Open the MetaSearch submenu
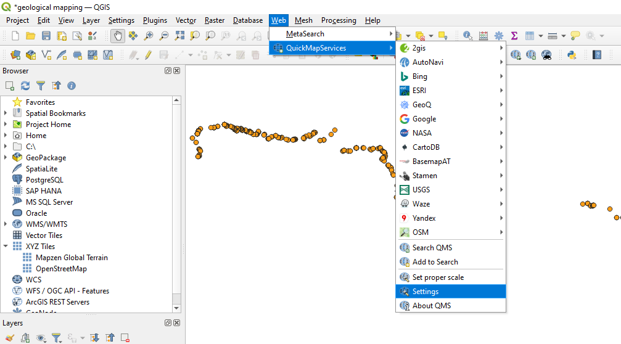621x344 pixels. 332,34
